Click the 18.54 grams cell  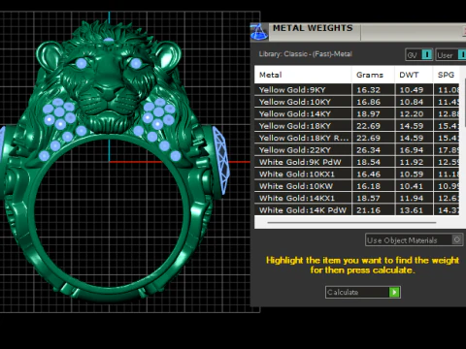[373, 162]
